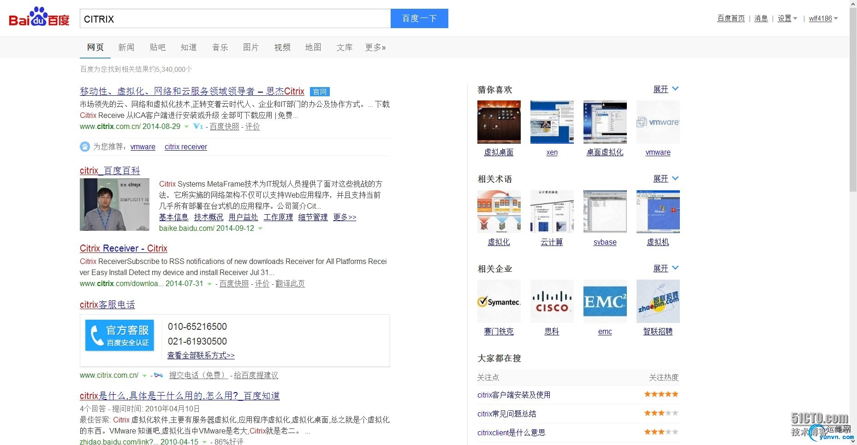This screenshot has width=857, height=445.
Task: Open dropdown arrow after baike.baidu.com date
Action: pos(260,228)
